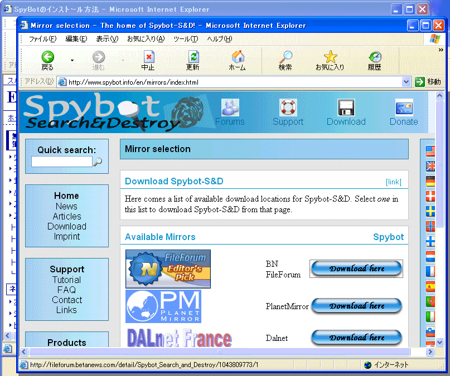Click the 移動 go button

(428, 82)
